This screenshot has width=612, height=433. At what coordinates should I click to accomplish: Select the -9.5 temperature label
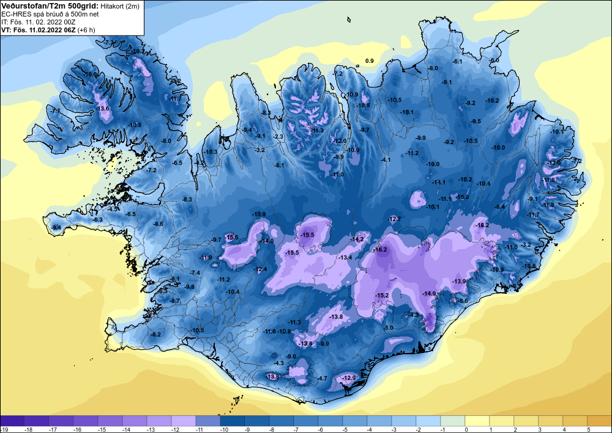[476, 122]
